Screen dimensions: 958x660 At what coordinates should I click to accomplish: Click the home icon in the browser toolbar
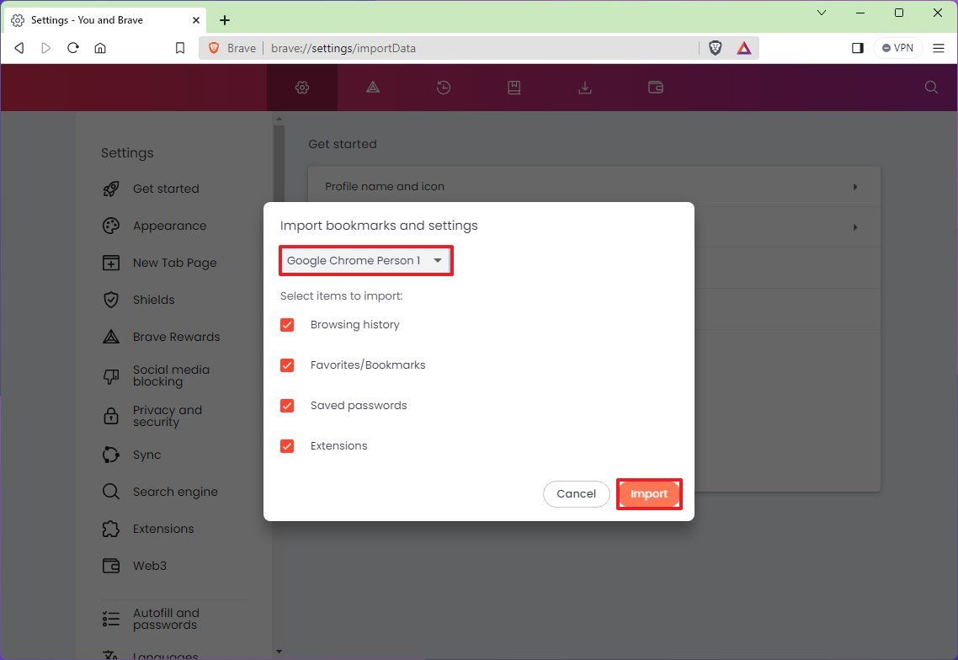point(100,48)
